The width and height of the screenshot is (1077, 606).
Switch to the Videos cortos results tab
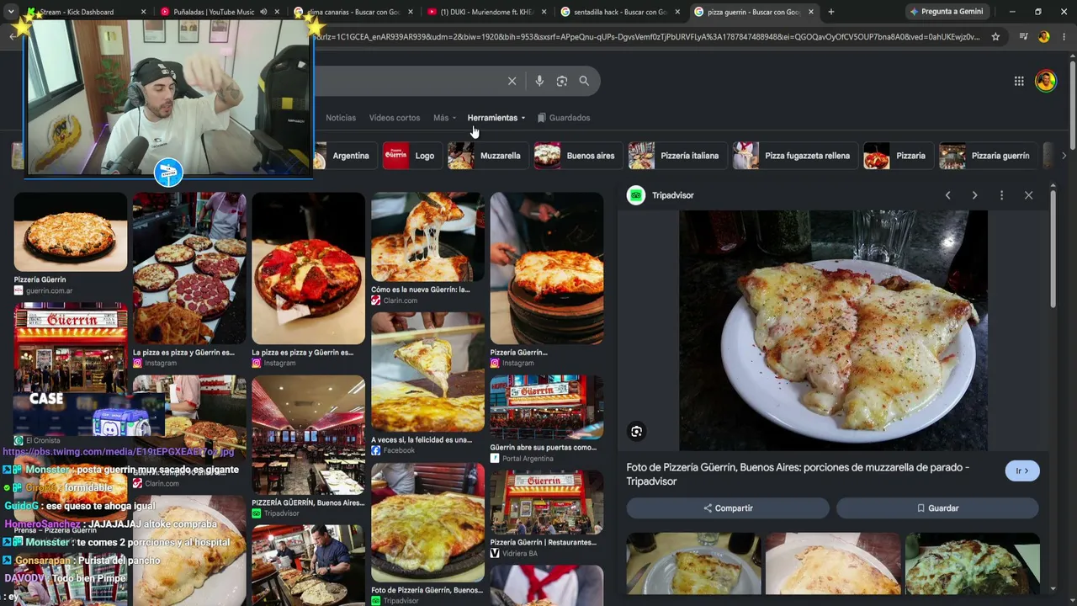coord(395,118)
